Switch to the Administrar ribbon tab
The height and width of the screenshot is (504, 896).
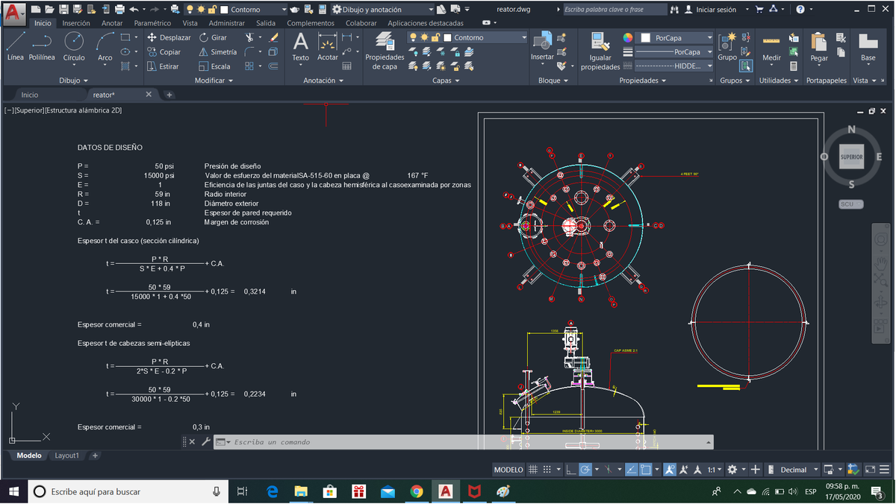pyautogui.click(x=226, y=23)
